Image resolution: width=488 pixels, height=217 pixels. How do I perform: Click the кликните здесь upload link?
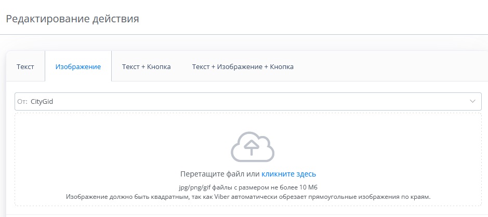[288, 174]
